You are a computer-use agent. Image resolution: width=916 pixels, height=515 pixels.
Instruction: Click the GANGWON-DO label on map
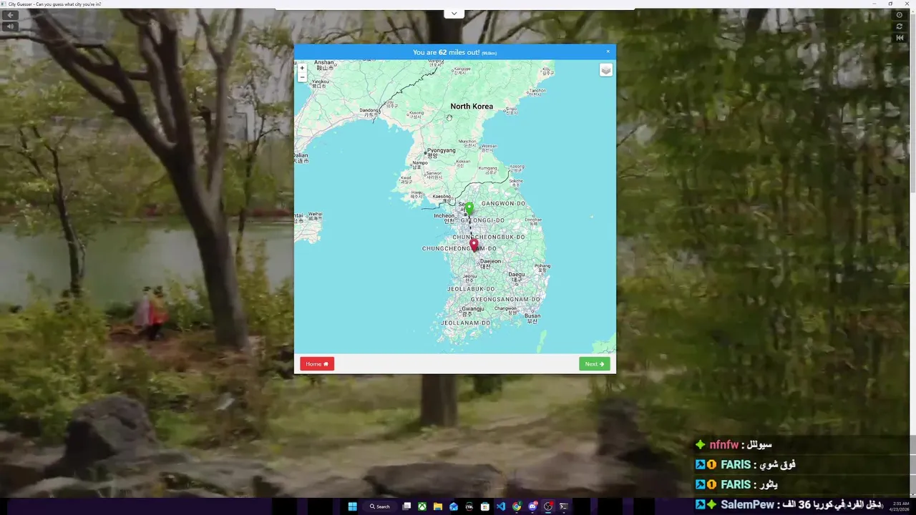tap(503, 203)
